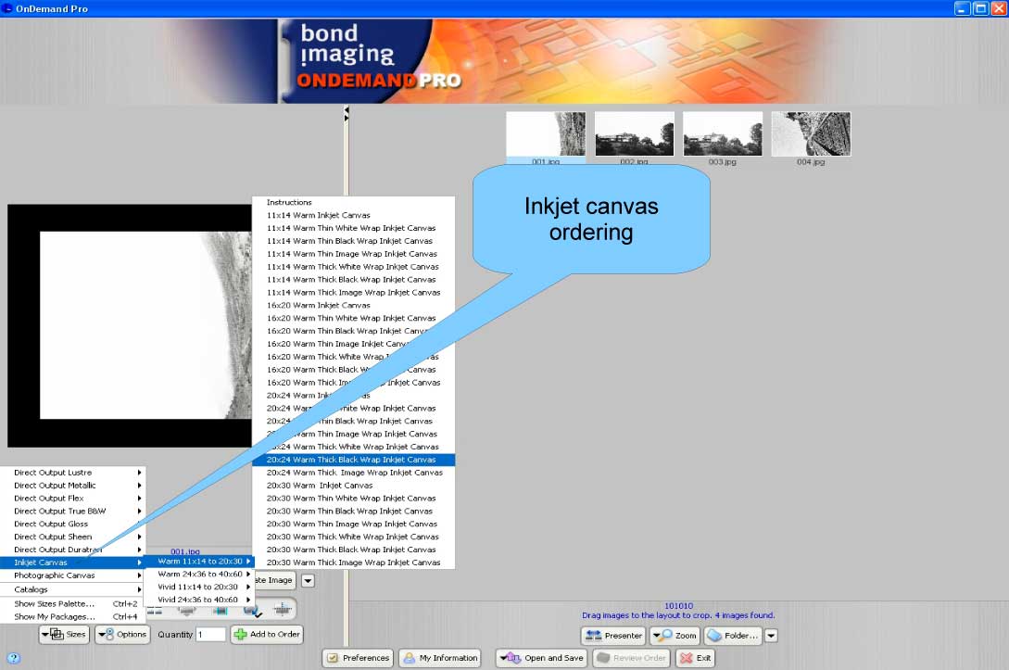The height and width of the screenshot is (670, 1009).
Task: Select the 004.jpg thumbnail image
Action: pyautogui.click(x=811, y=134)
